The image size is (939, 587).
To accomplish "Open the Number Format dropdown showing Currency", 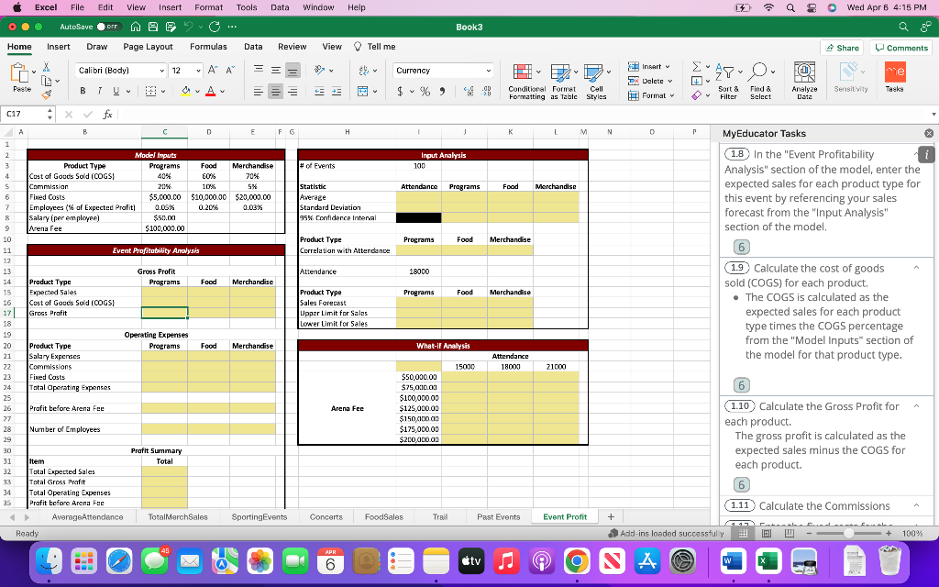I will pos(443,70).
